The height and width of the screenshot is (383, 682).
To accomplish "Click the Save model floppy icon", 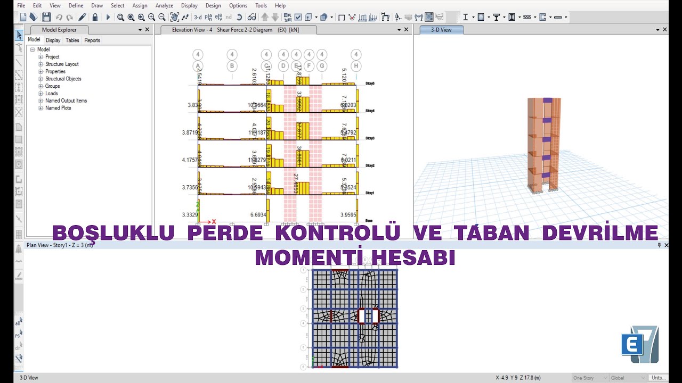I will [46, 17].
